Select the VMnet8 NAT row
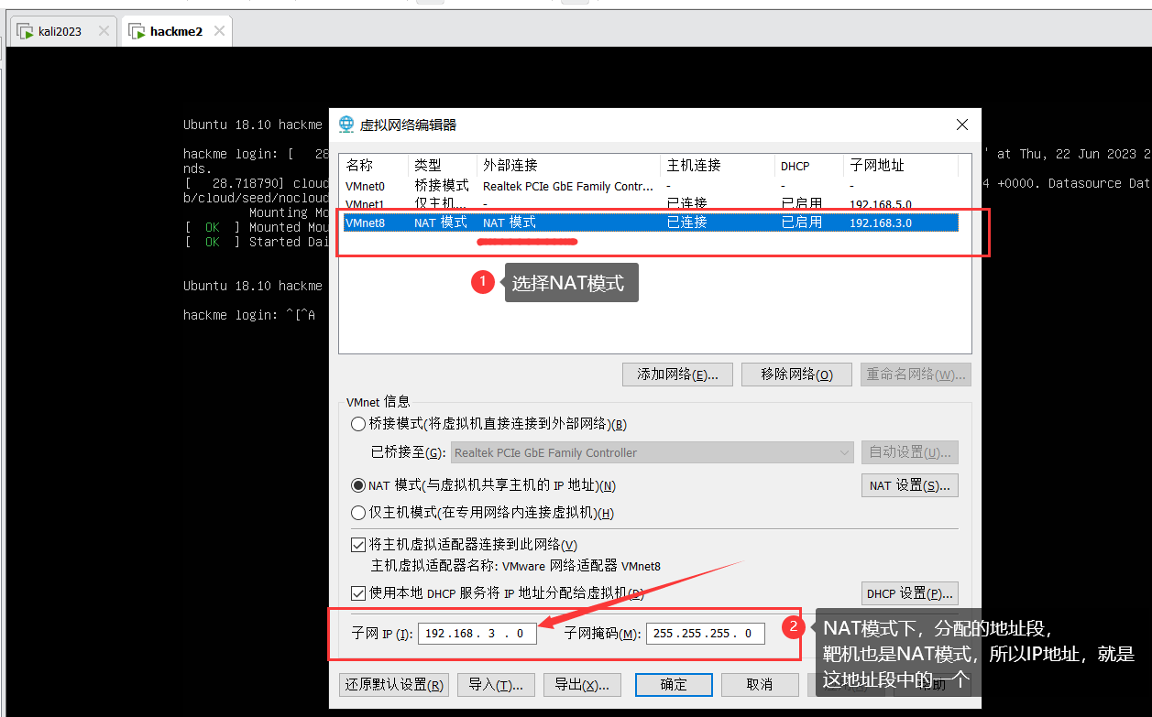Viewport: 1152px width, 717px height. 651,223
